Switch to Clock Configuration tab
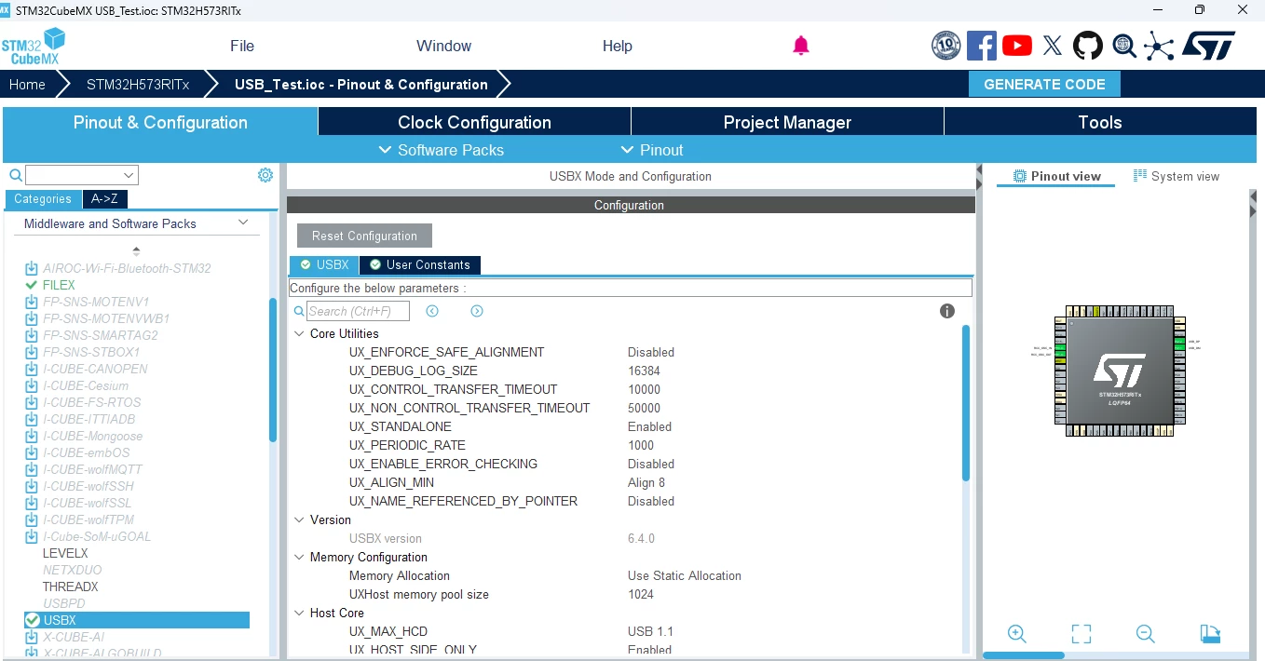 (x=474, y=122)
